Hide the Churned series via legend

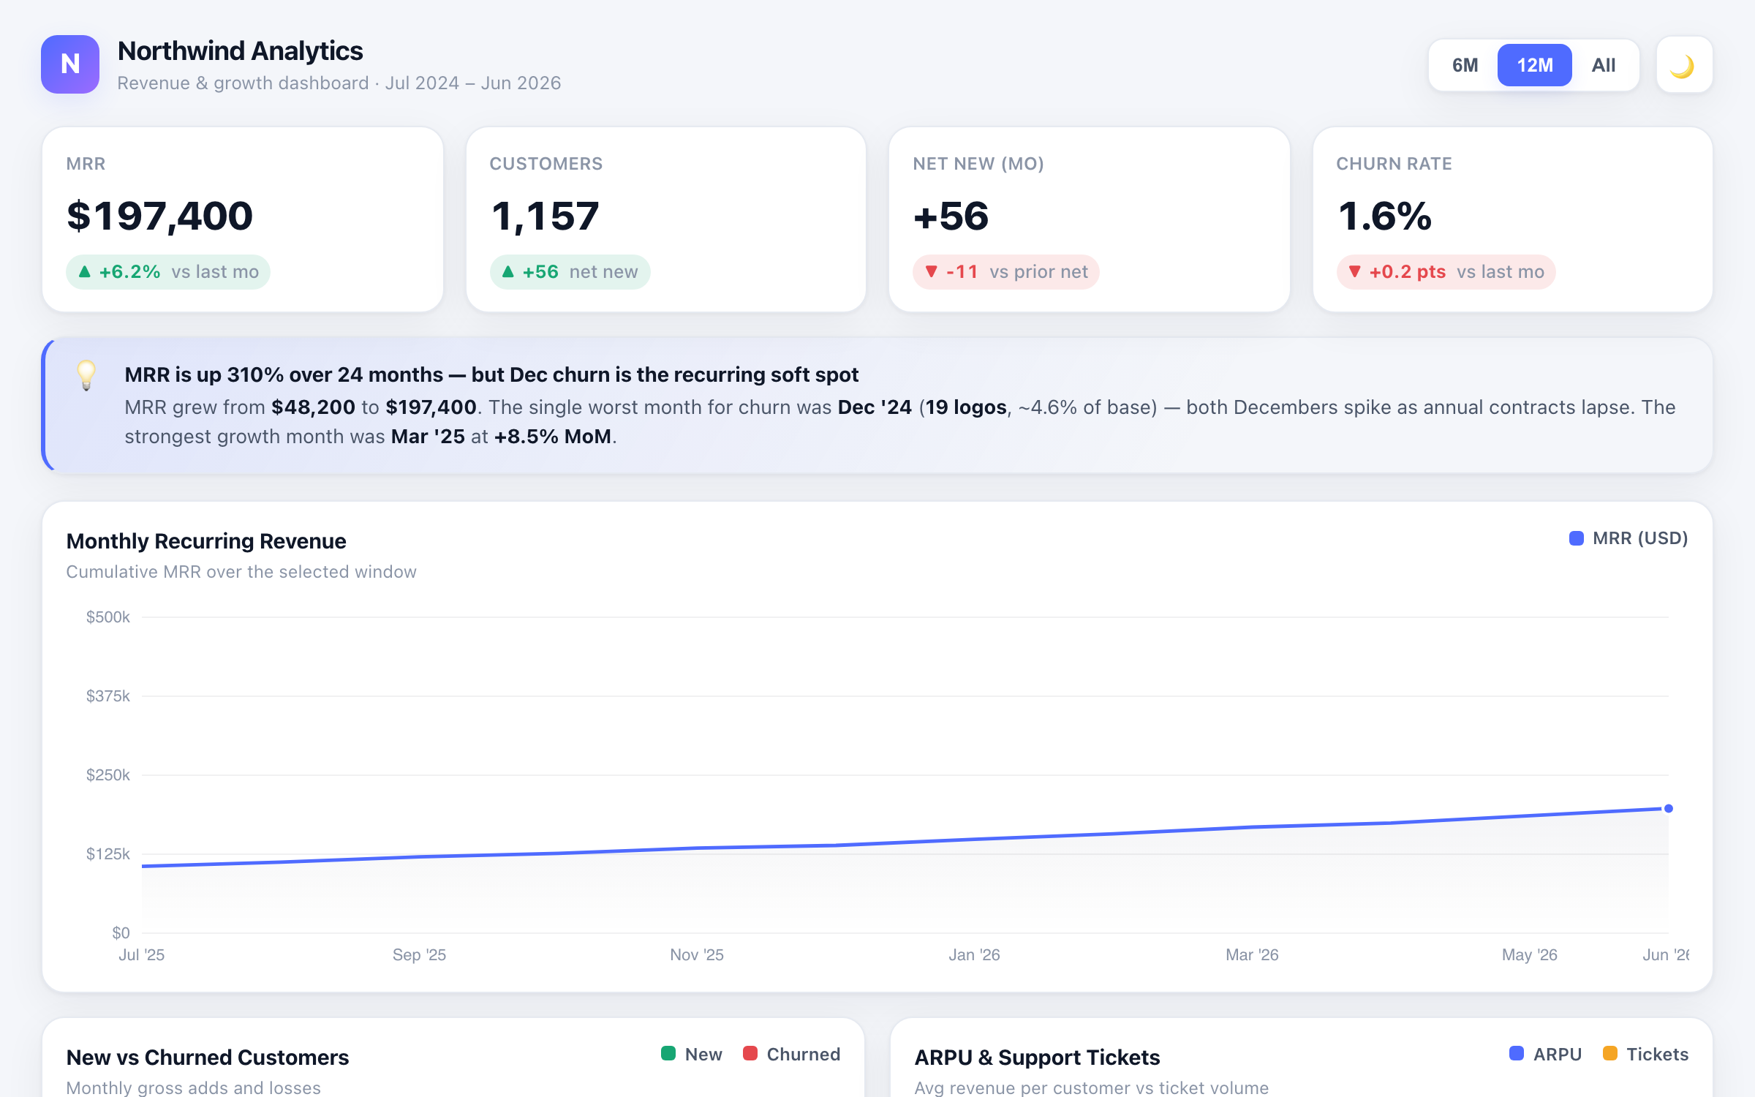(x=791, y=1054)
